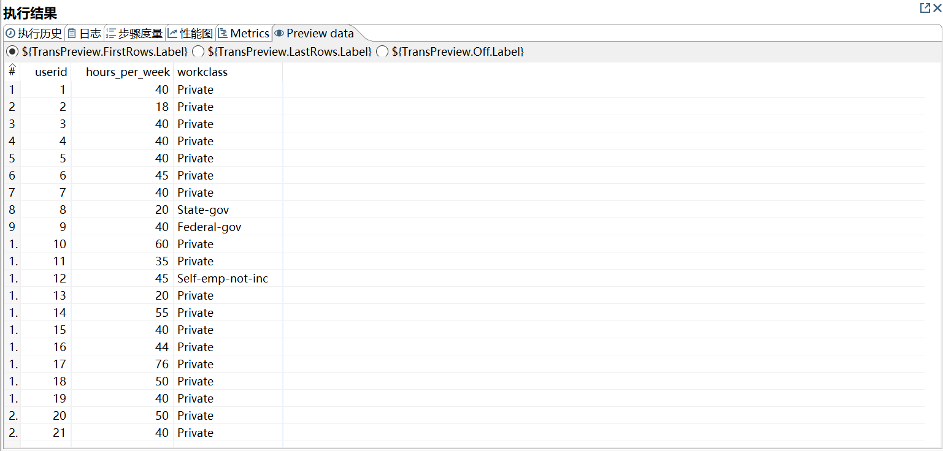
Task: Click the chart icon on the 性能图 tab
Action: point(172,33)
